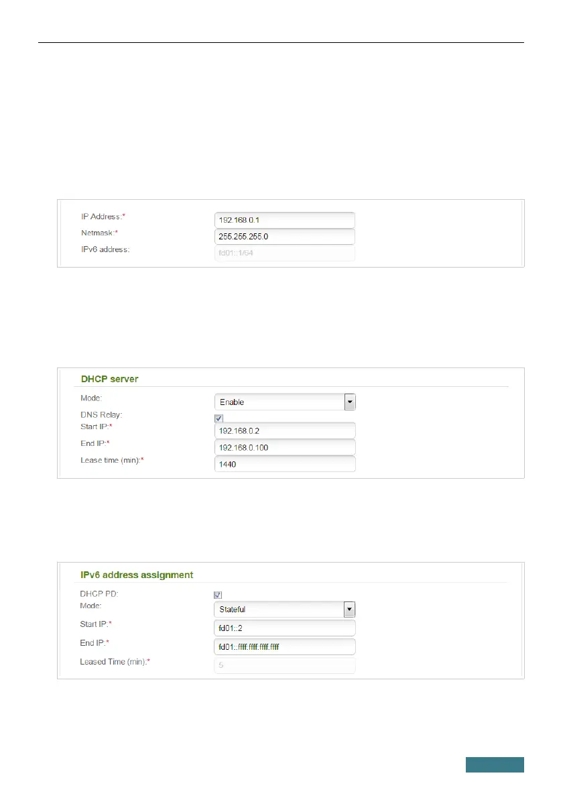The width and height of the screenshot is (563, 798).
Task: Toggle the DHCP PD checkbox
Action: pos(218,595)
